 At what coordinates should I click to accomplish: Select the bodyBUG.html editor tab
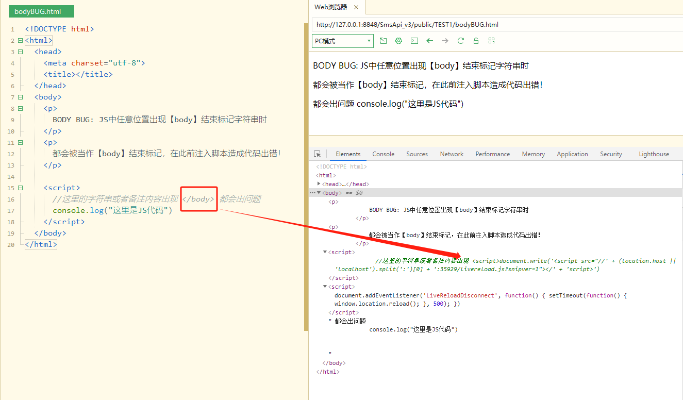click(41, 11)
